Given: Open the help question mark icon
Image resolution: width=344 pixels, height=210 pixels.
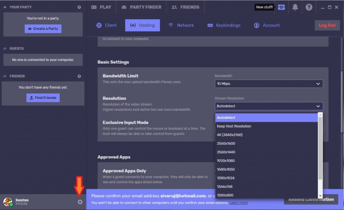Looking at the screenshot, I should pos(309,7).
